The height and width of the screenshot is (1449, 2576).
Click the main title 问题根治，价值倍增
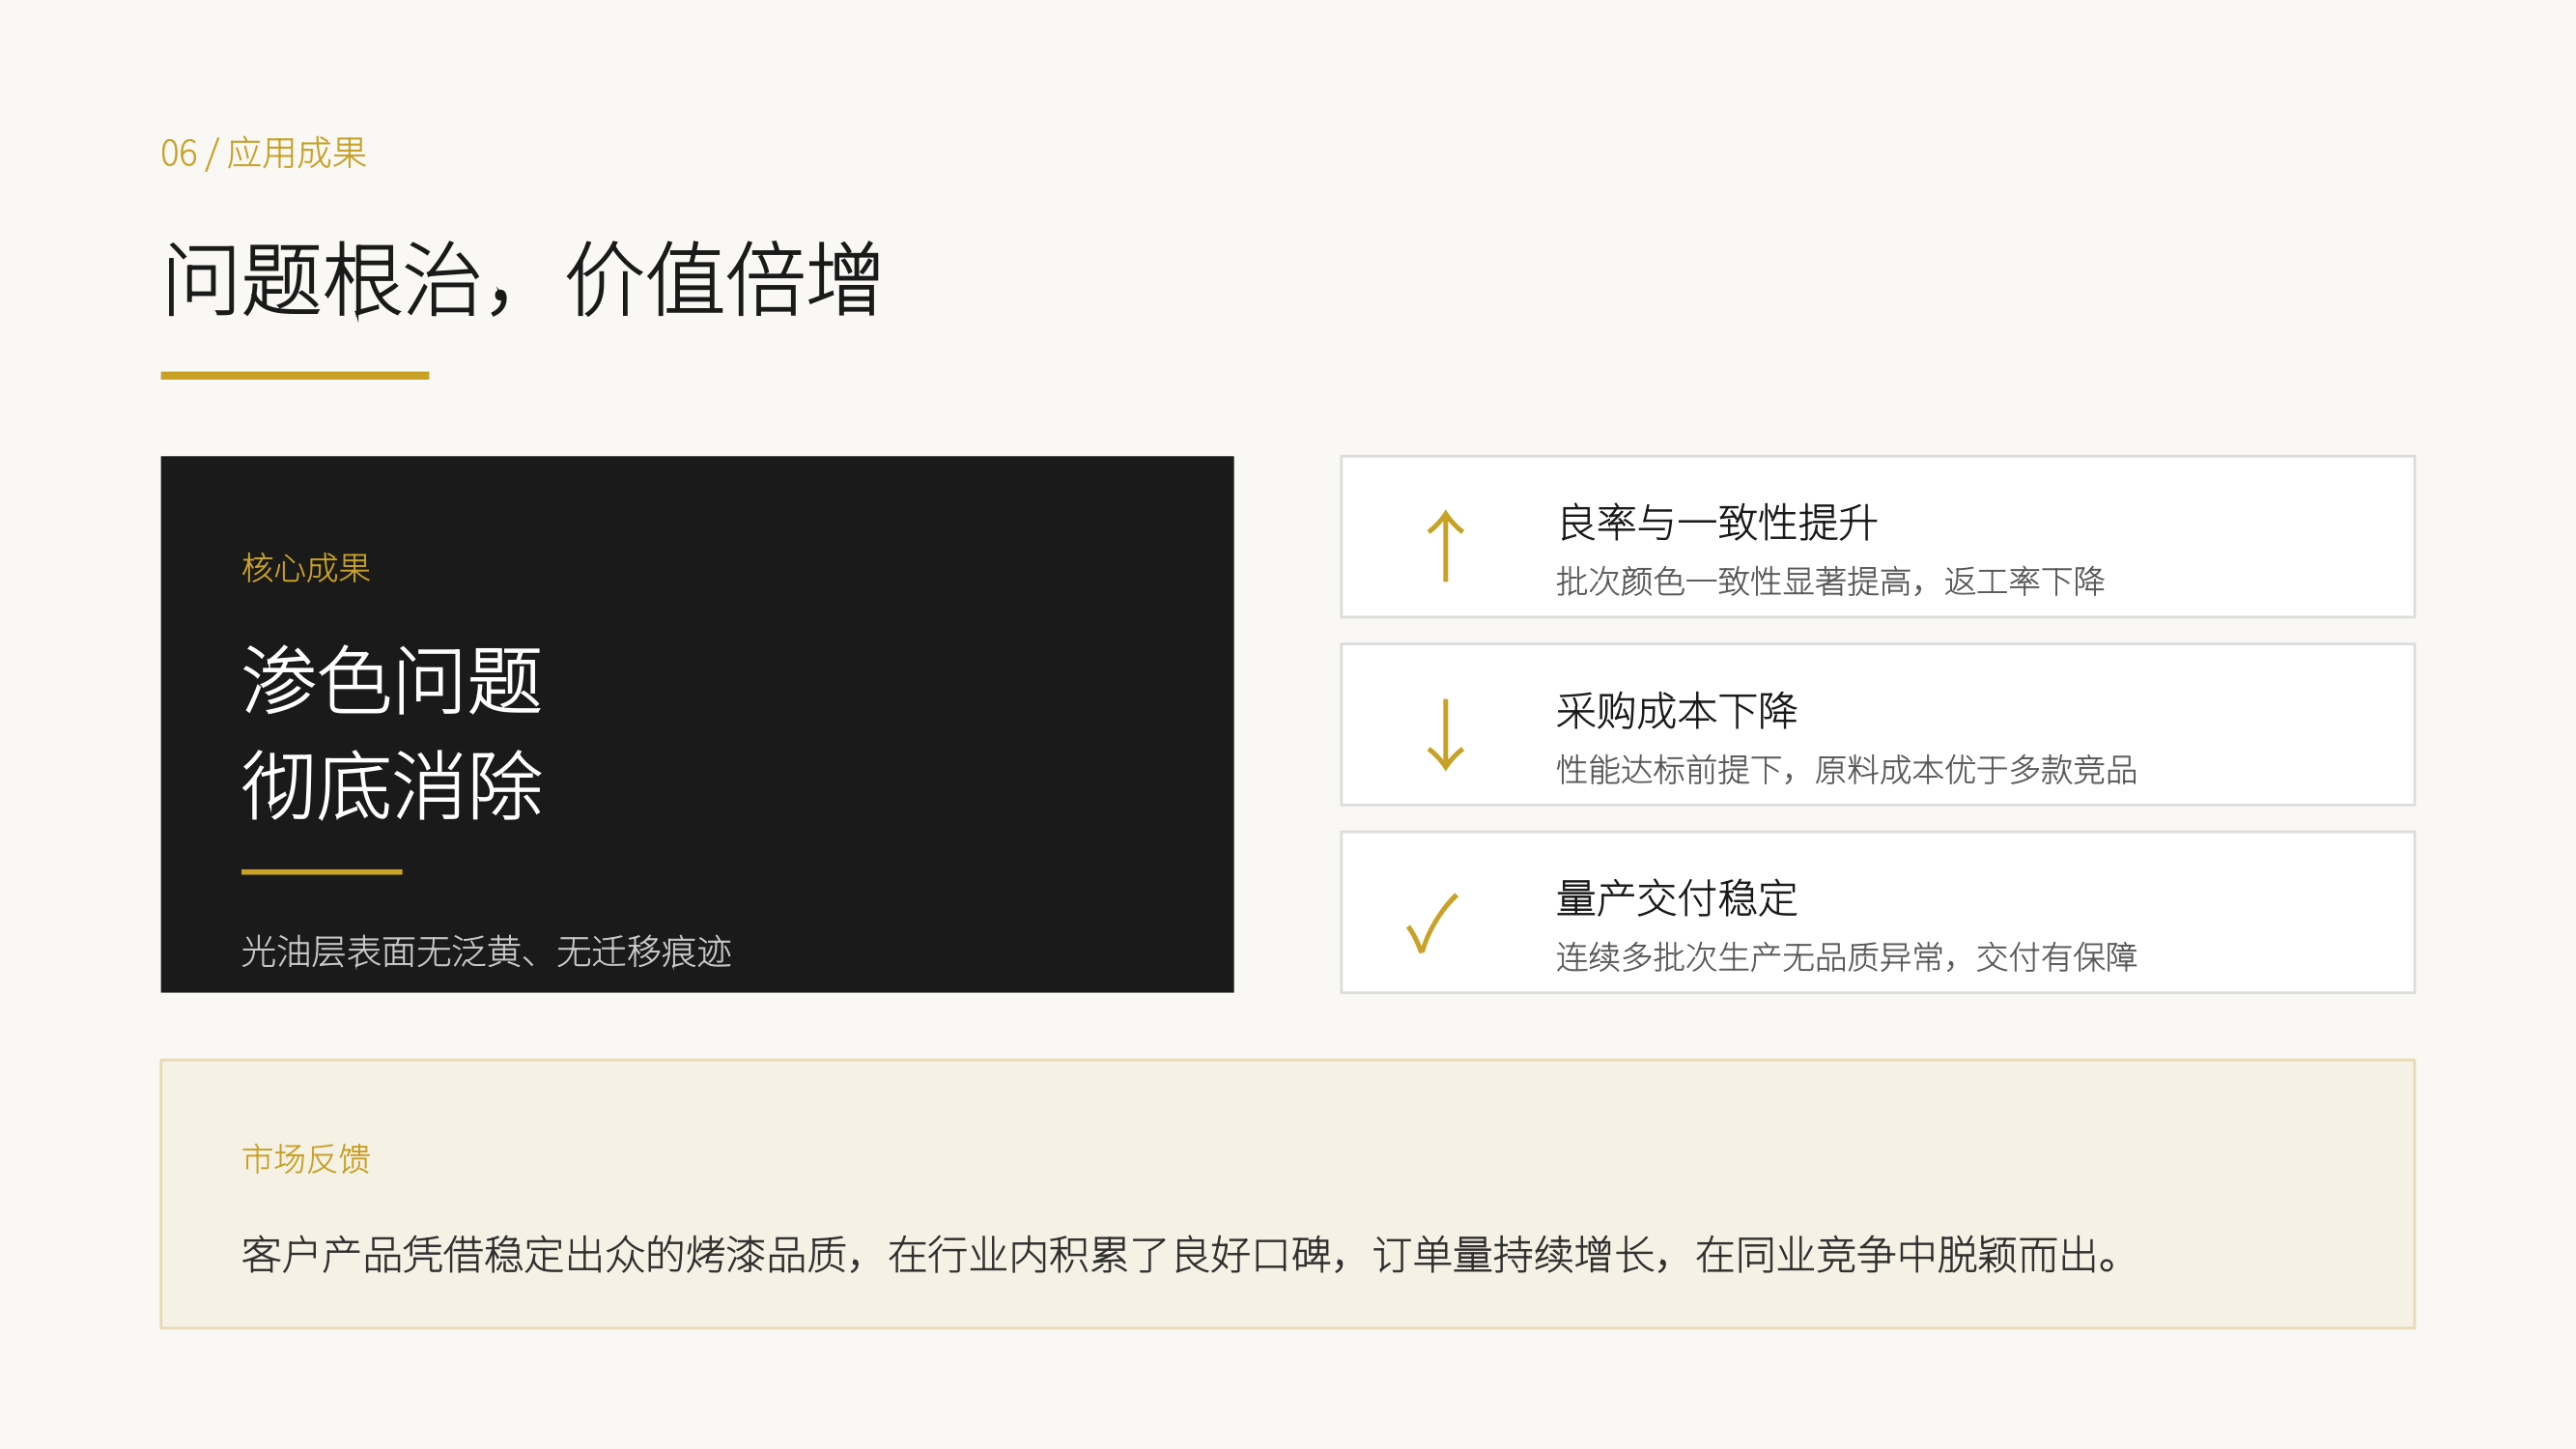521,280
